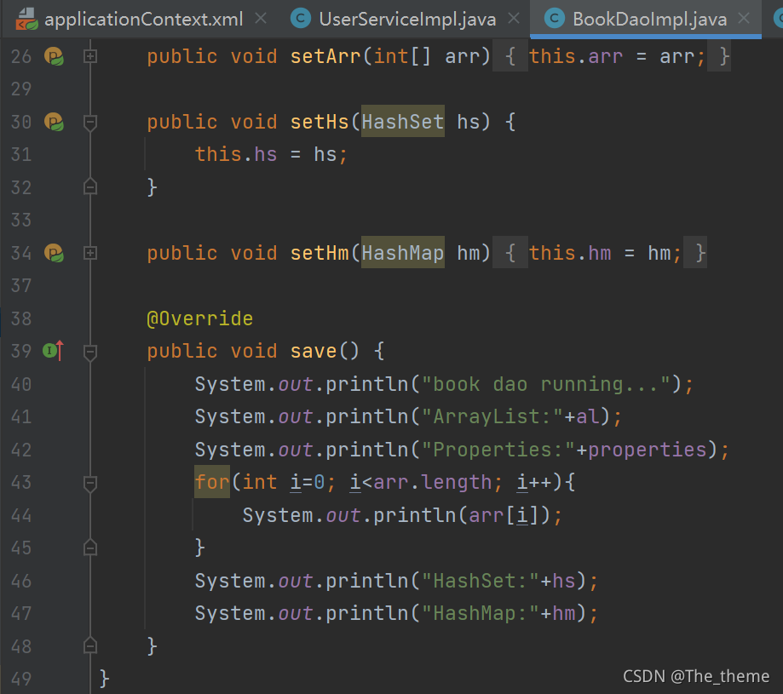Click the XML file icon on applicationContext.xml tab

point(26,19)
